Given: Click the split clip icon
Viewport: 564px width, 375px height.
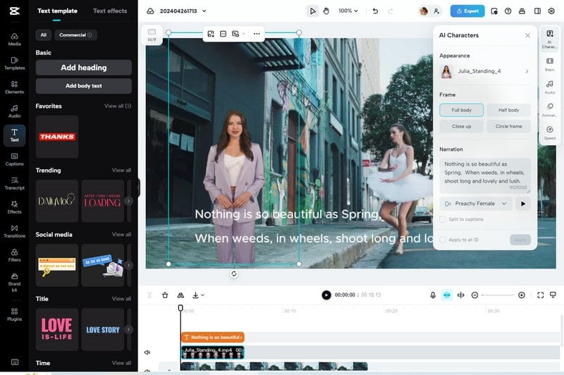Looking at the screenshot, I should point(461,295).
